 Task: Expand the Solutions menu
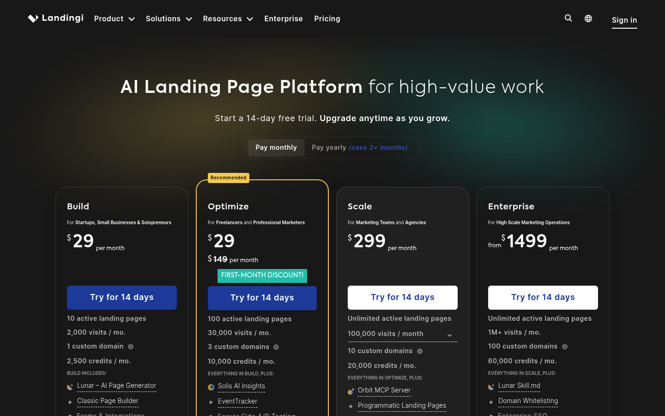169,18
